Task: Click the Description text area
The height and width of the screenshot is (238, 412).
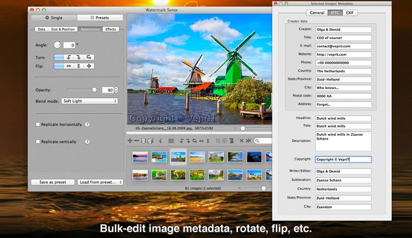Action: (x=343, y=141)
